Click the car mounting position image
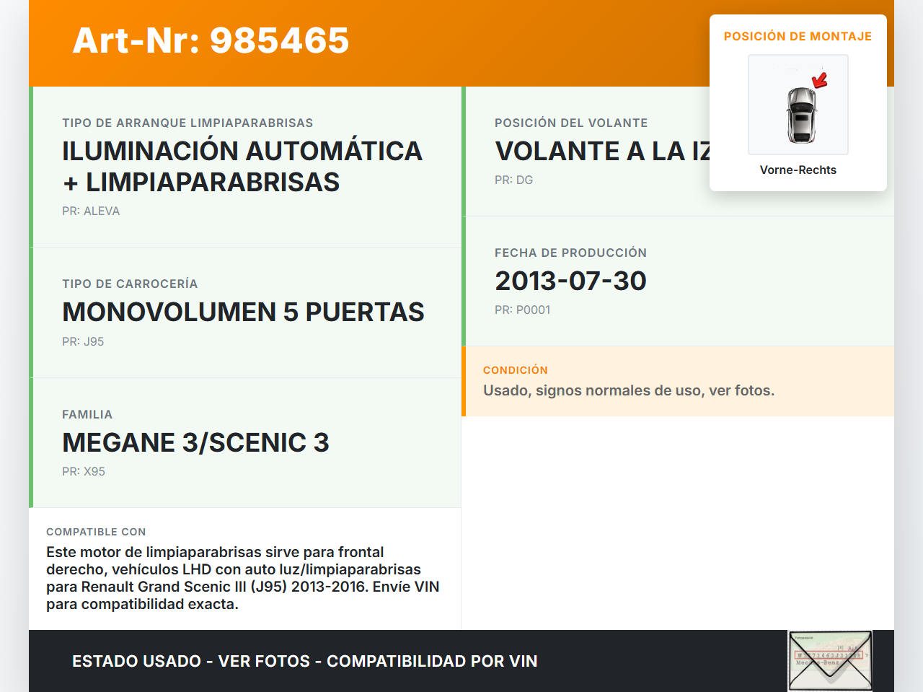Viewport: 923px width, 692px height. pyautogui.click(x=798, y=105)
